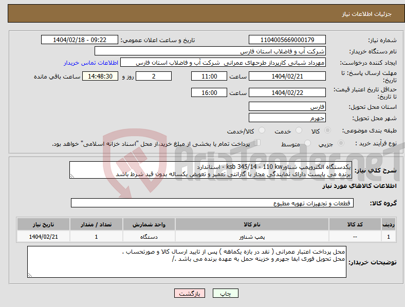Click the remaining days field showing 2
Viewport: 405px width, 307px height.
point(154,76)
